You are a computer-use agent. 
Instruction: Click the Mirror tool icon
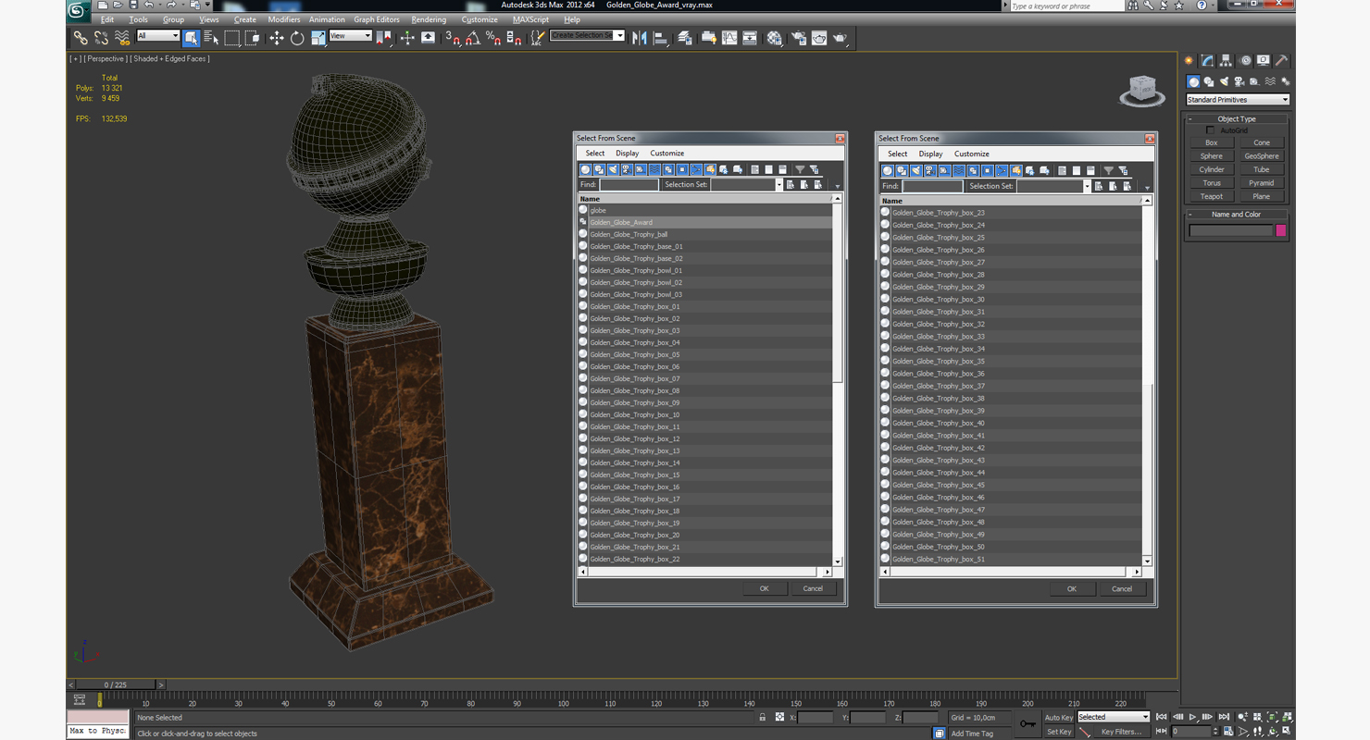click(639, 38)
